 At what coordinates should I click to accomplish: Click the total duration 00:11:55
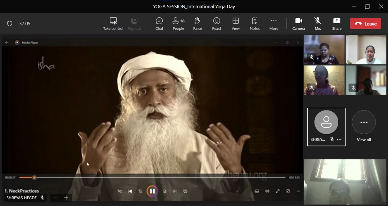[x=294, y=178]
